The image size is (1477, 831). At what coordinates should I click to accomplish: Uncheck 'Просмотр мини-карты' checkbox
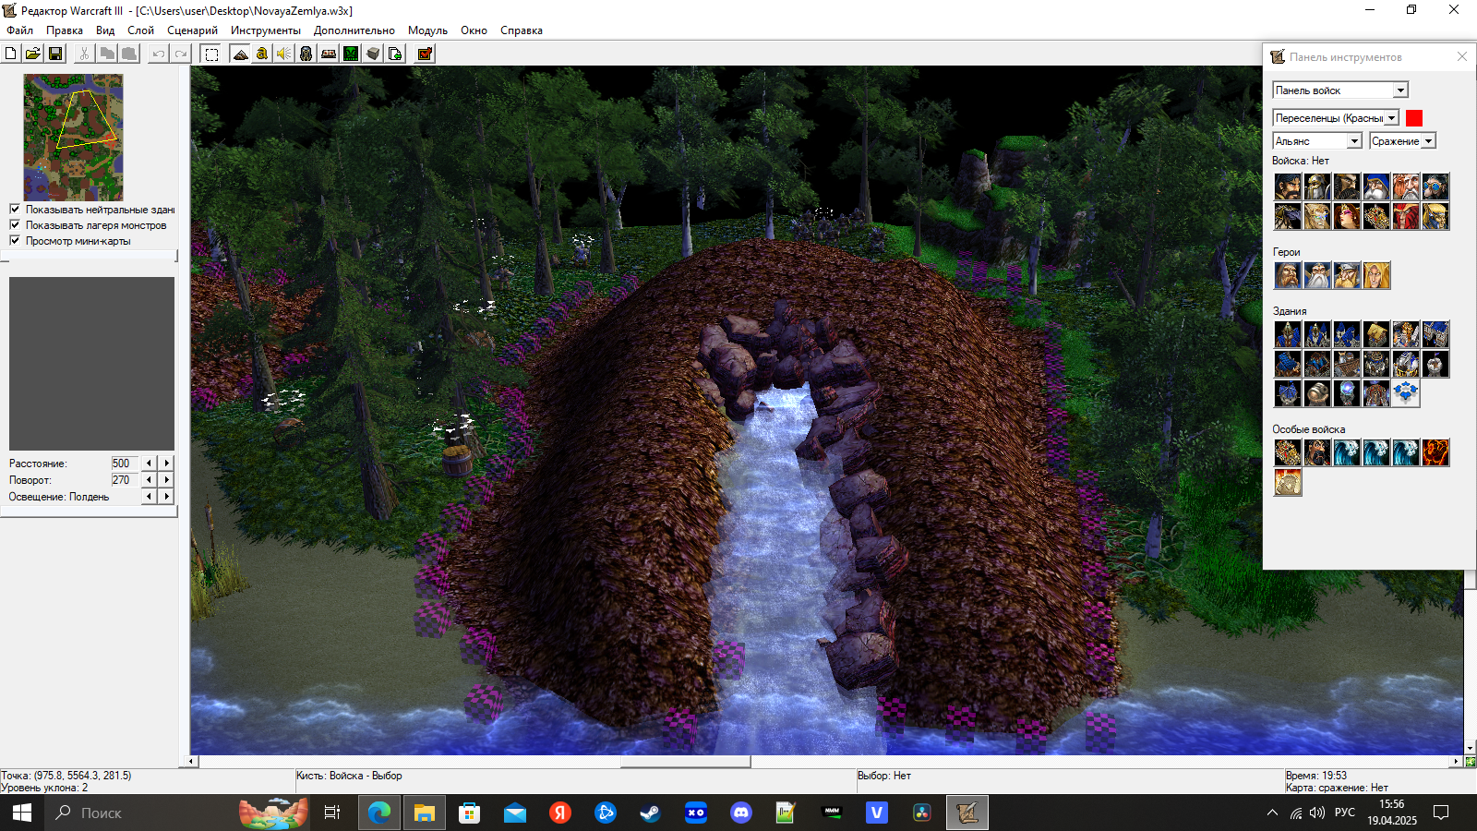pyautogui.click(x=15, y=240)
